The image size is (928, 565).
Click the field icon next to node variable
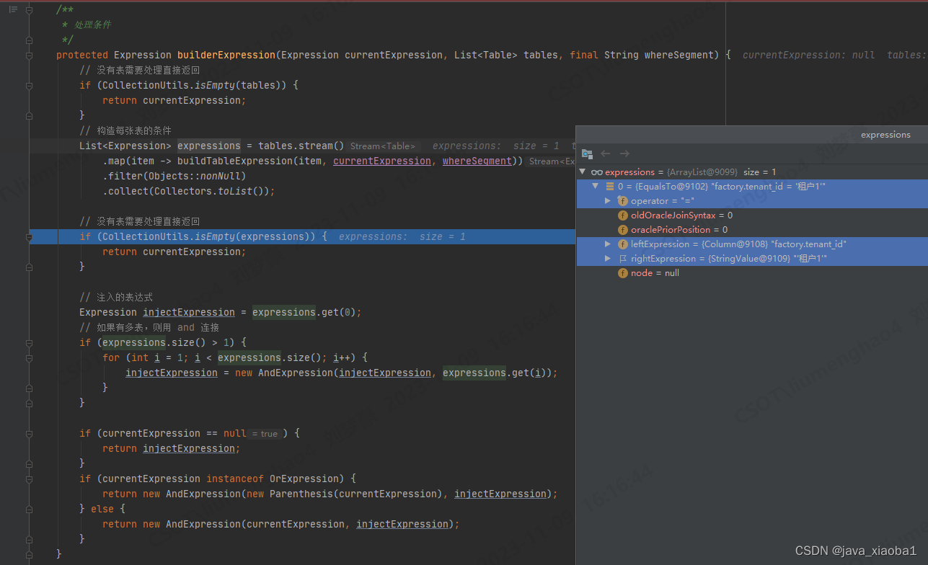(622, 272)
